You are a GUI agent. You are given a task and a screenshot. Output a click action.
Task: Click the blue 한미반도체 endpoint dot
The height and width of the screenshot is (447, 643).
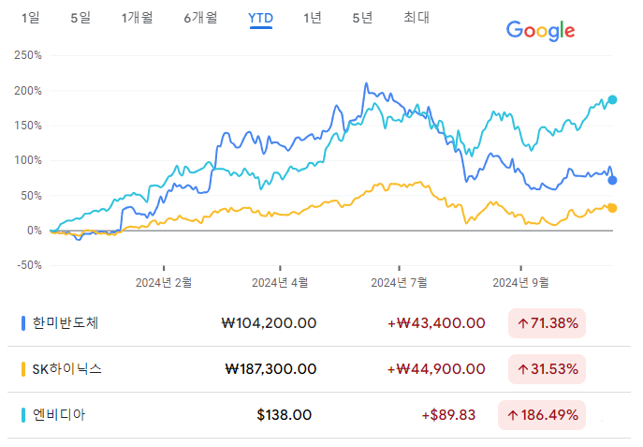[x=612, y=180]
